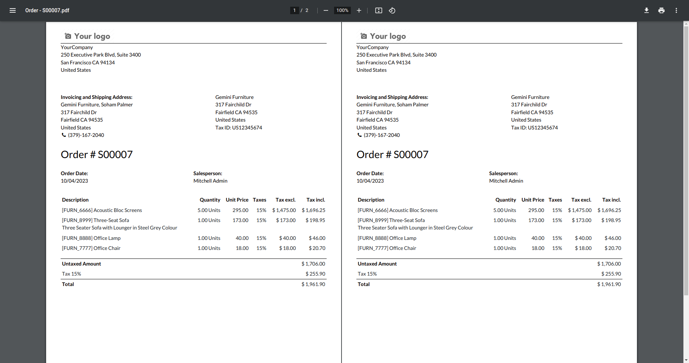Click the scrollbar up arrow

[x=686, y=24]
